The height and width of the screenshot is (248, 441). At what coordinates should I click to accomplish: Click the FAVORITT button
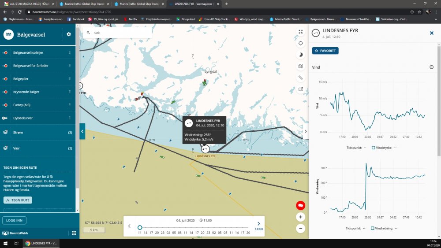(325, 51)
